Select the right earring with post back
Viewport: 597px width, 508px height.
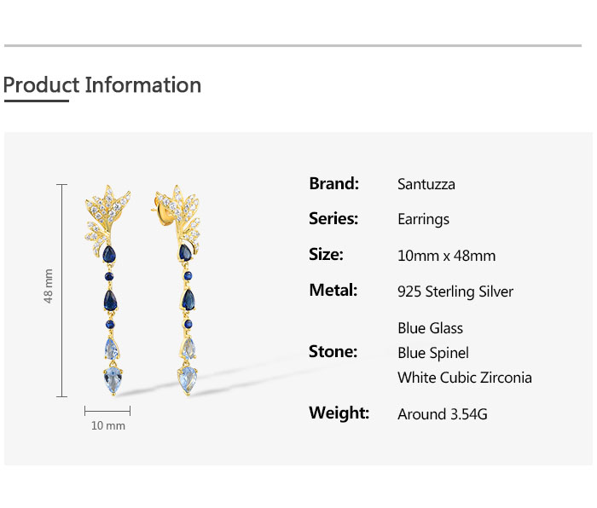185,290
